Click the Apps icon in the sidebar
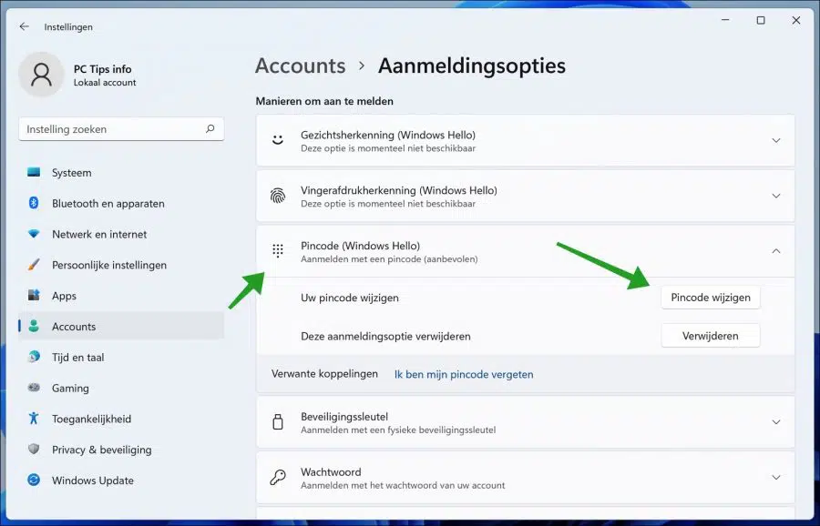The width and height of the screenshot is (820, 526). [x=34, y=296]
